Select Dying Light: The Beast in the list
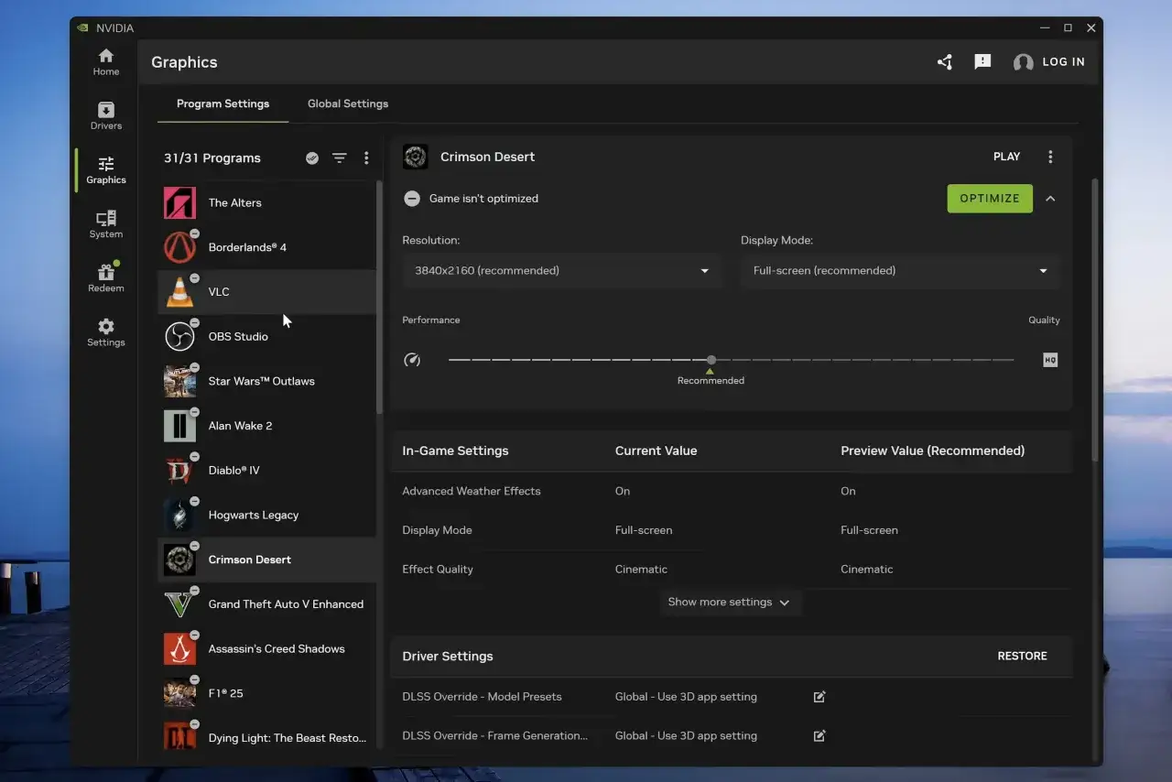Viewport: 1172px width, 782px height. (x=266, y=738)
